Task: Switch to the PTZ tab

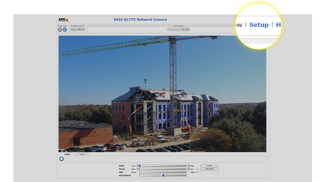Action: point(82,154)
